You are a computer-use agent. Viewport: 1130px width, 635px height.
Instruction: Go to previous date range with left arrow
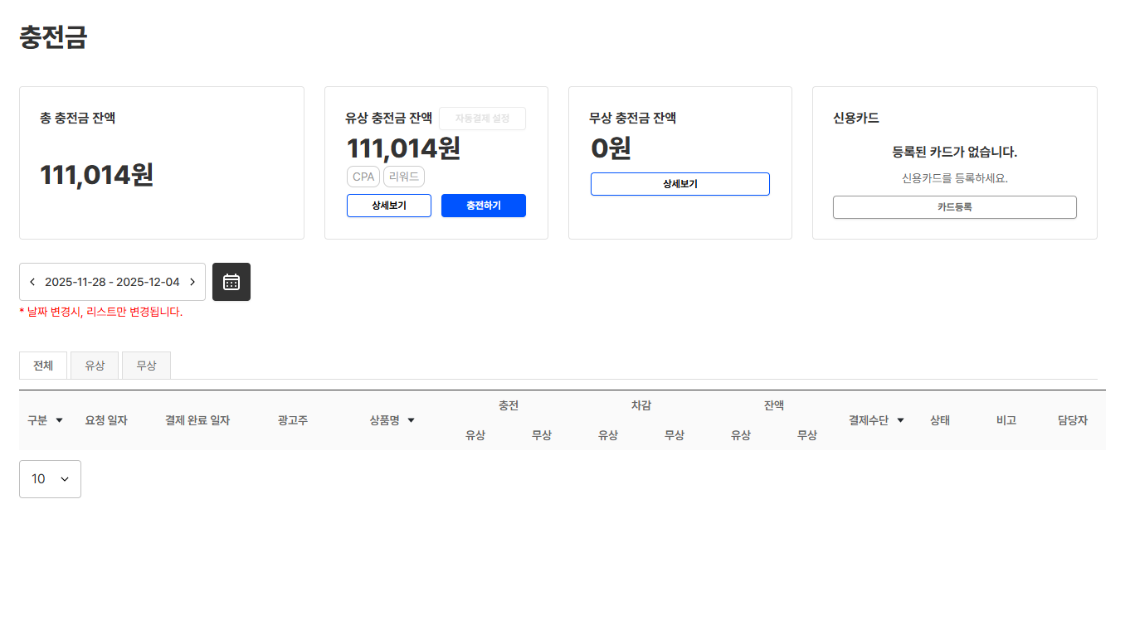[x=32, y=282]
